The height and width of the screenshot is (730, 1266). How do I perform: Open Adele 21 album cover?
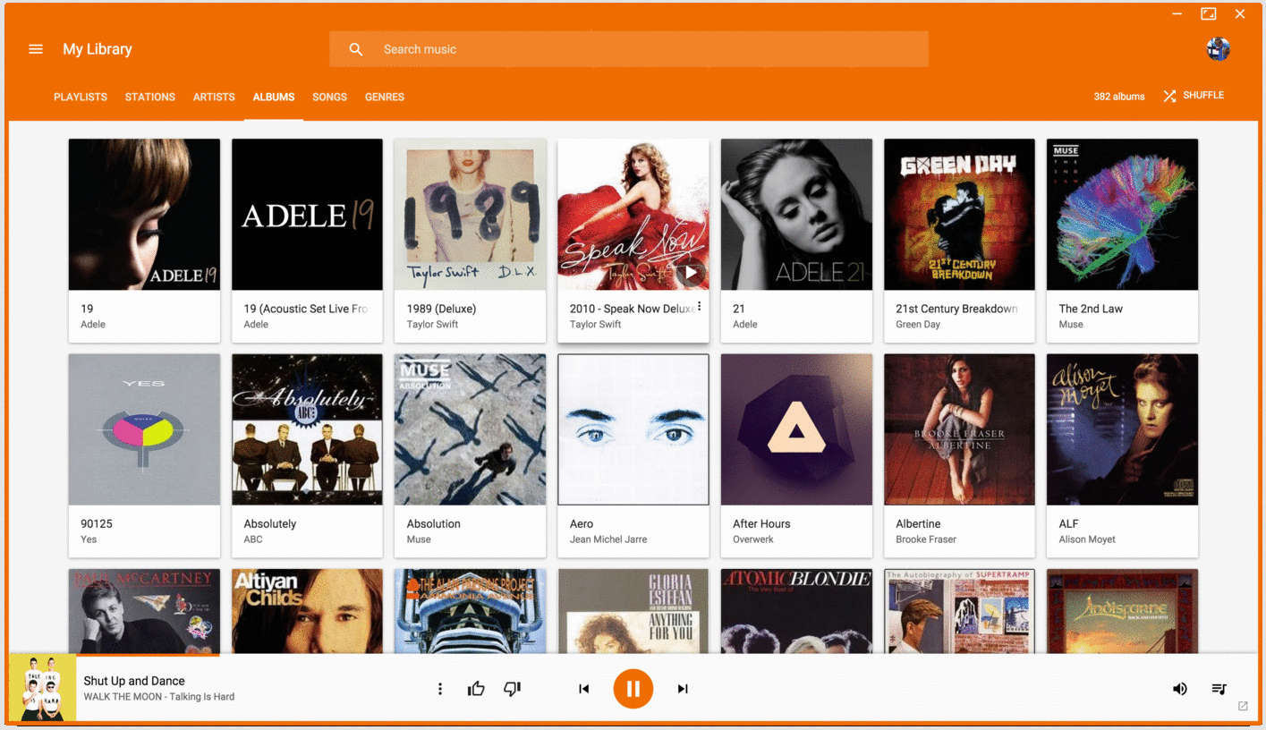point(796,214)
